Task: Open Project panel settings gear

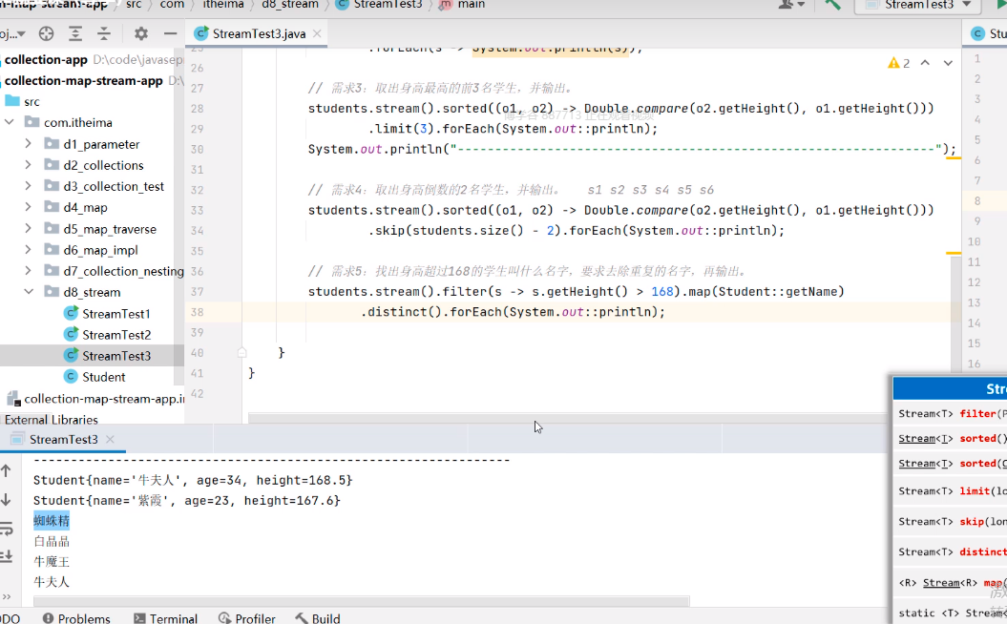Action: [140, 33]
